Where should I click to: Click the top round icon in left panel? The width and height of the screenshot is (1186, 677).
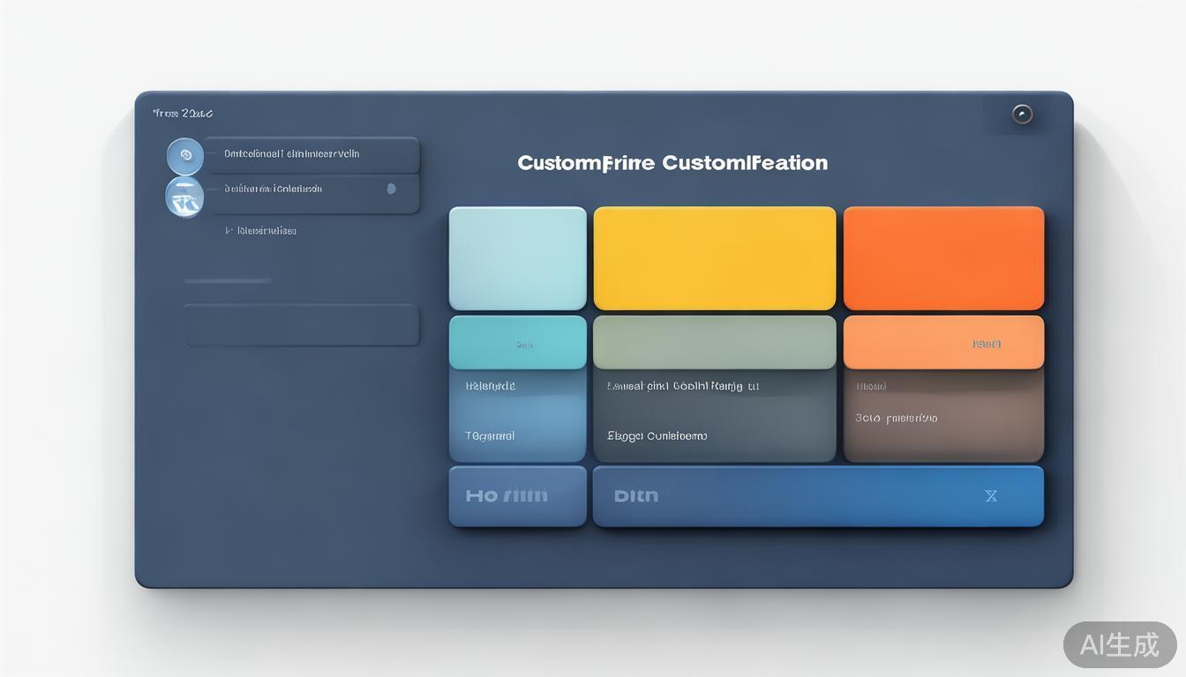click(185, 155)
